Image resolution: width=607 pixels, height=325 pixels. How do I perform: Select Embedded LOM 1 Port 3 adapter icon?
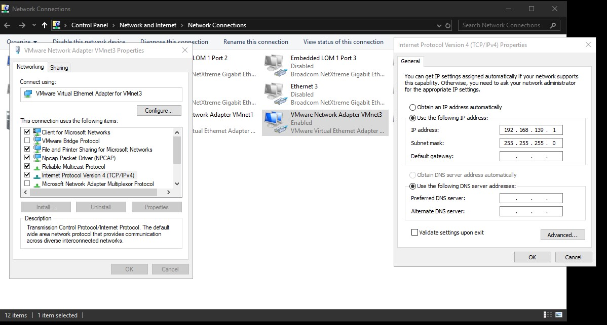click(x=275, y=66)
